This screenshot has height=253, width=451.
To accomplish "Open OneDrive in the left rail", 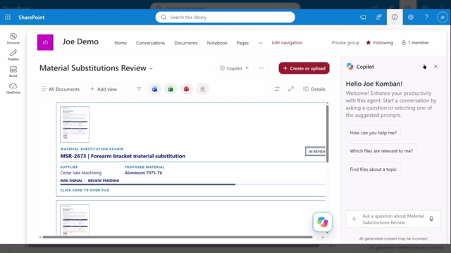I will [x=13, y=89].
